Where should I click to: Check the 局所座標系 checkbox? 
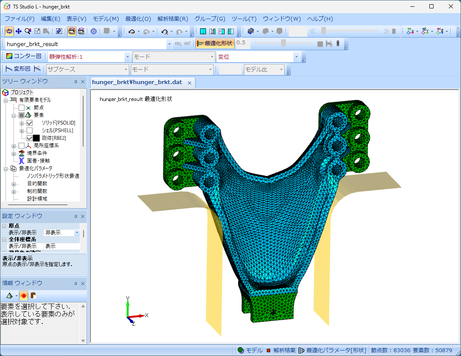point(22,146)
